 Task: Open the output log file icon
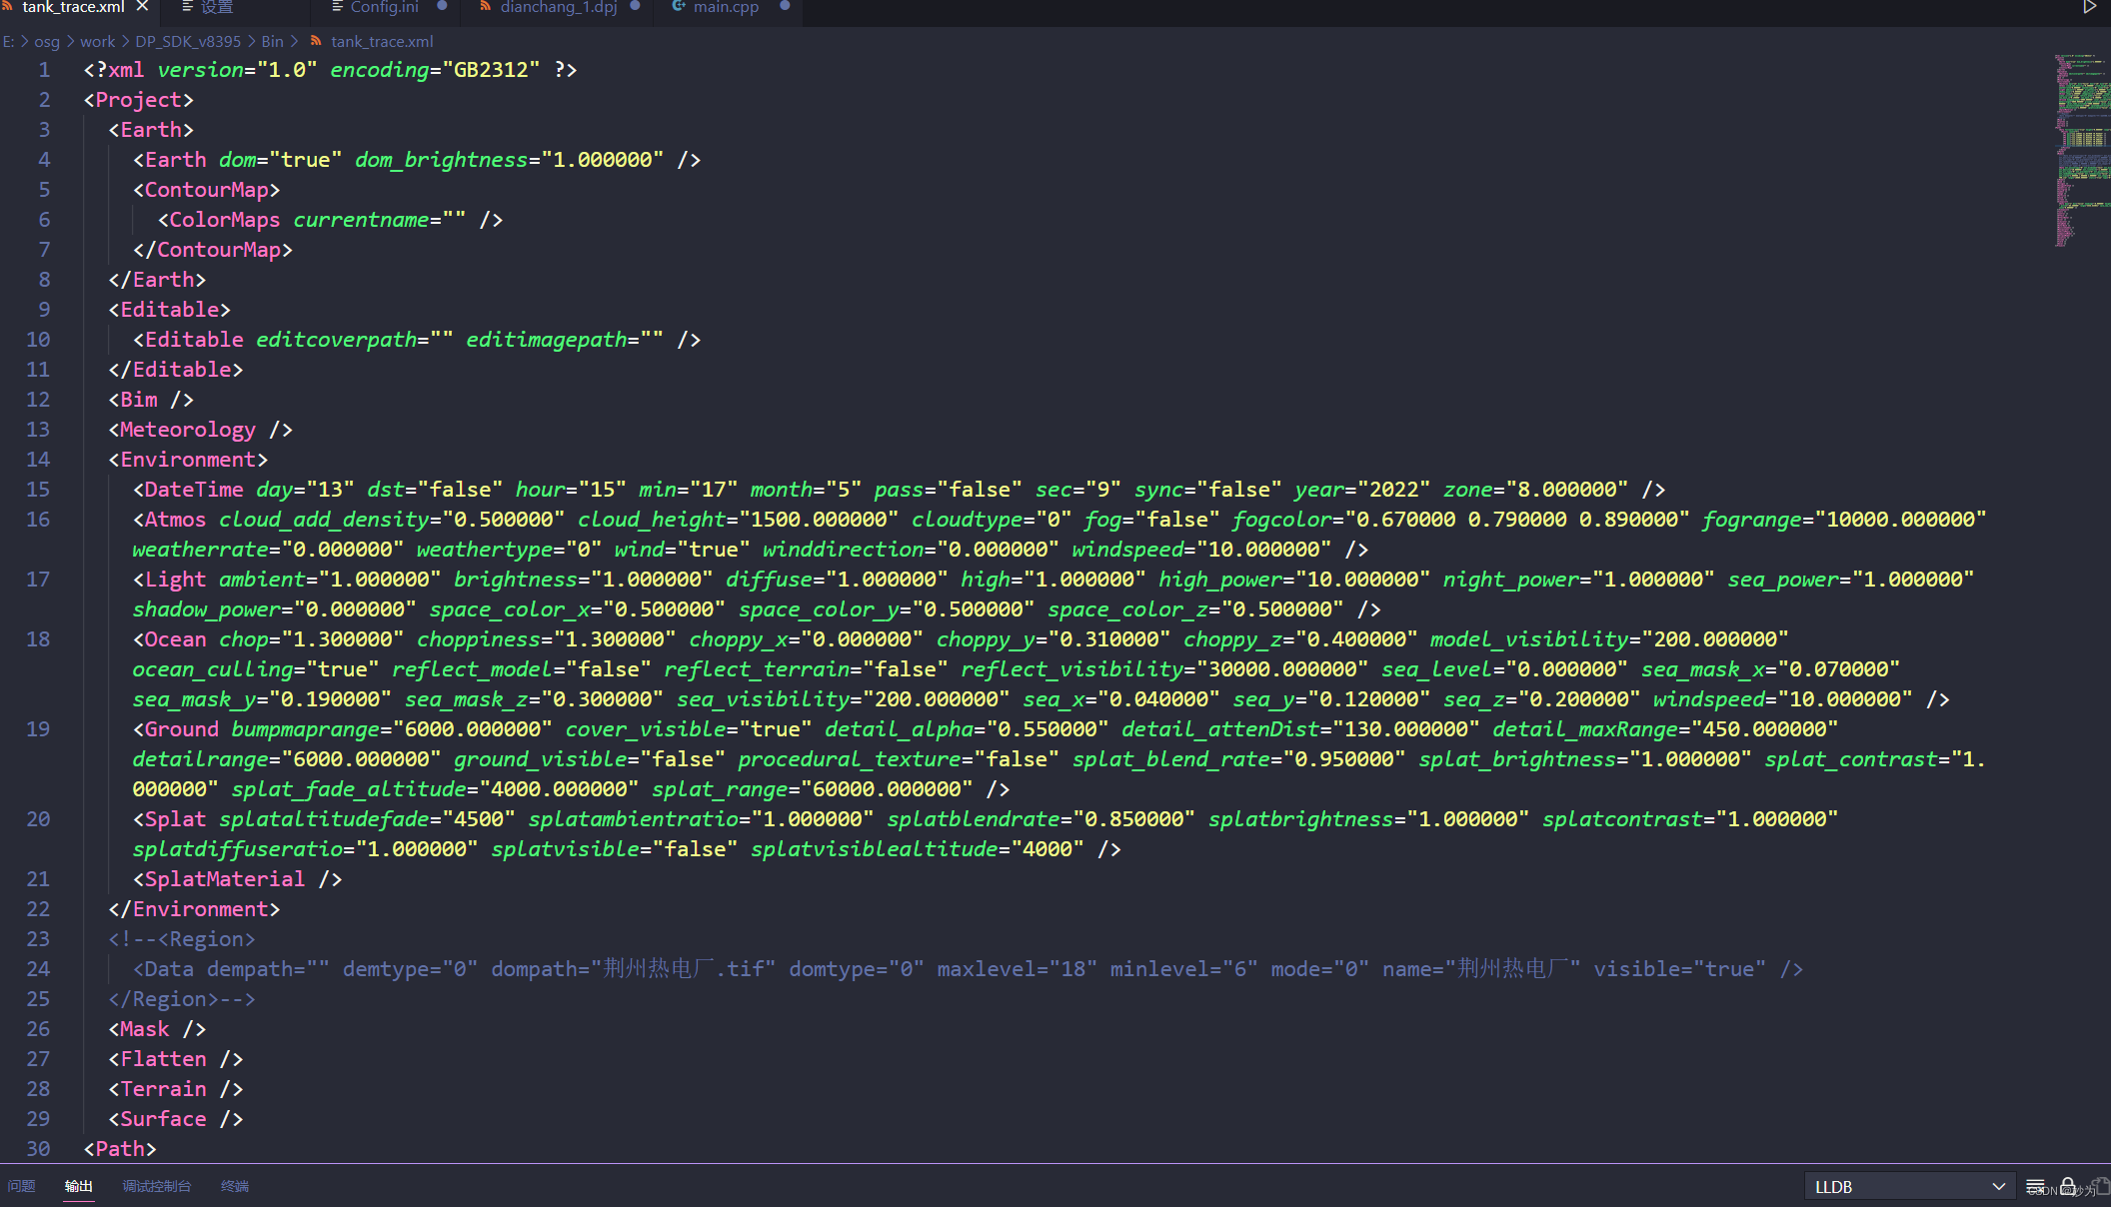2100,1186
